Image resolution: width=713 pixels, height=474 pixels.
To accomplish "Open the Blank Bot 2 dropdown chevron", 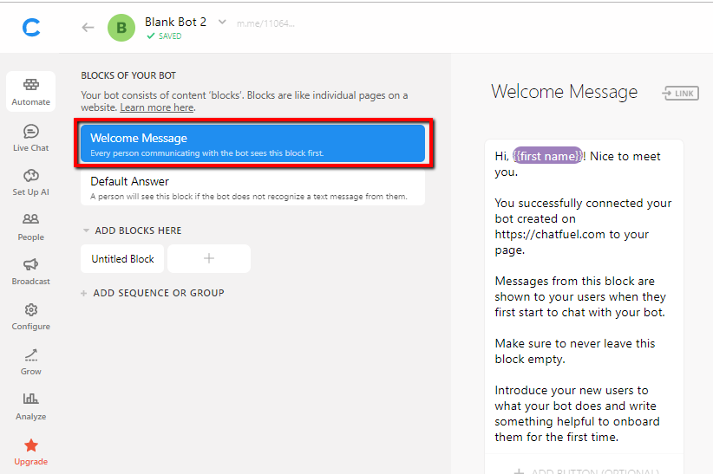I will click(x=222, y=22).
